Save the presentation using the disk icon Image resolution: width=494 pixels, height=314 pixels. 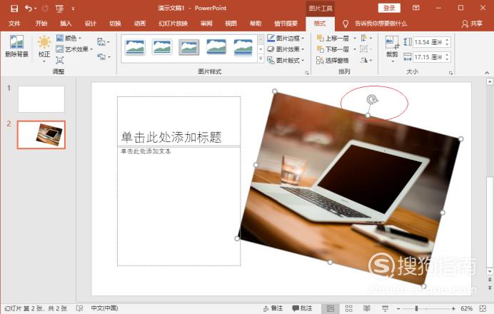point(14,9)
